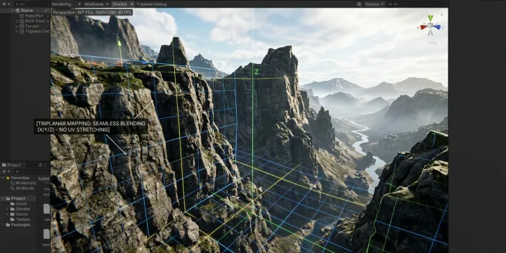Open the Hierarchy add (+) menu
Viewport: 506px width, 253px height.
pyautogui.click(x=6, y=4)
